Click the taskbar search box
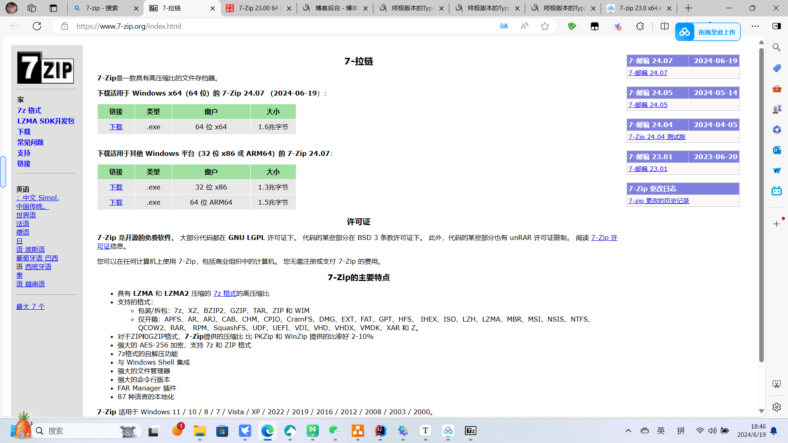 (86, 431)
